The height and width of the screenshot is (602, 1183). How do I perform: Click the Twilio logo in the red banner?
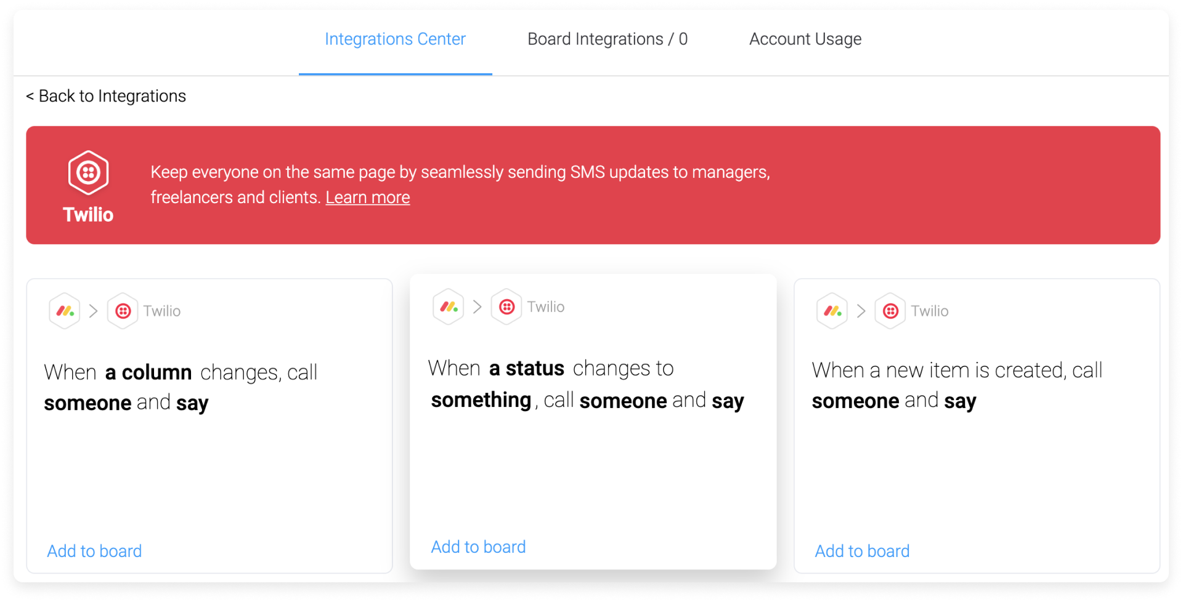[x=87, y=174]
